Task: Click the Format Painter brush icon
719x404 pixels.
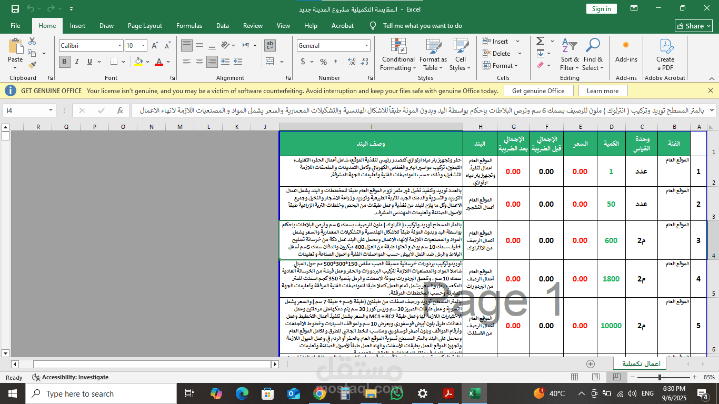Action: (x=32, y=65)
